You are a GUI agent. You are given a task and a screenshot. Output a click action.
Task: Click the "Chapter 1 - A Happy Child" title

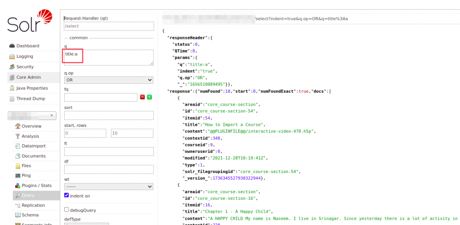pyautogui.click(x=236, y=212)
